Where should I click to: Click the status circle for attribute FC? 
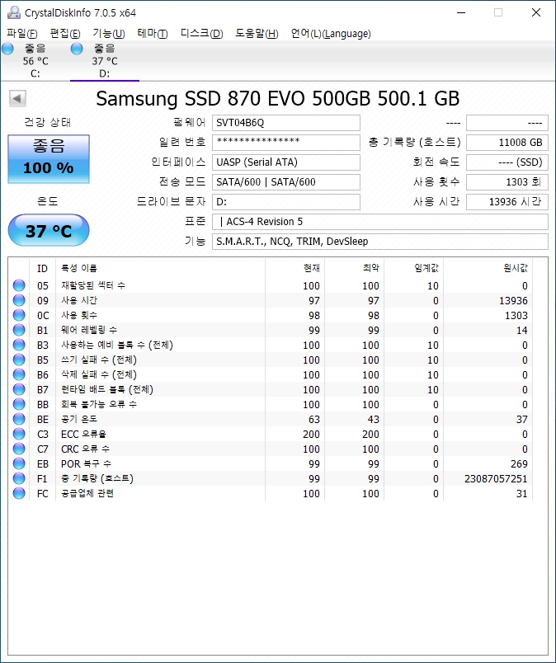pyautogui.click(x=19, y=493)
